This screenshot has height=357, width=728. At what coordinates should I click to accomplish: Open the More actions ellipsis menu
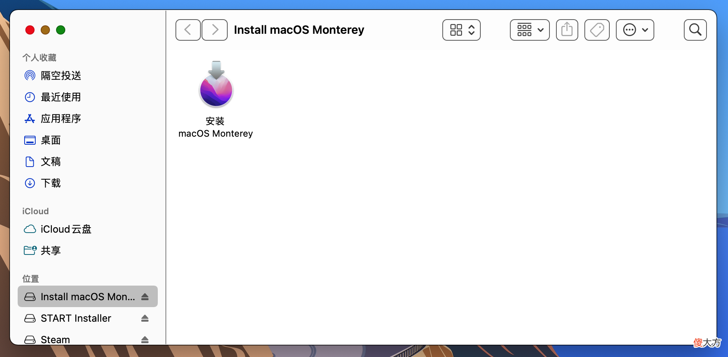[x=635, y=30]
